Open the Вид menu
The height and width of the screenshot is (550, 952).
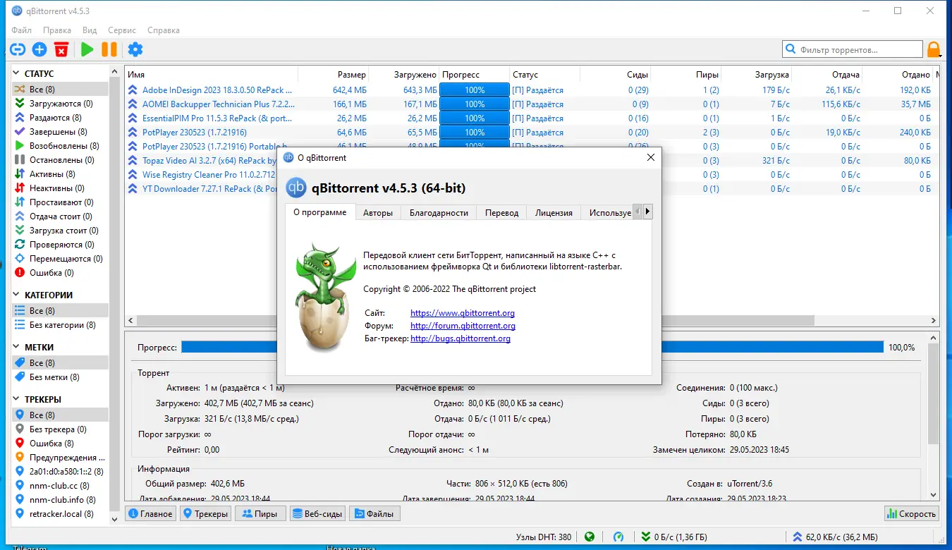[x=90, y=30]
